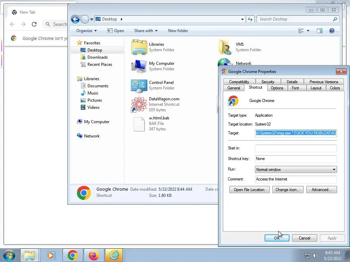Open Pictures library in sidebar
Image resolution: width=350 pixels, height=262 pixels.
[x=91, y=100]
